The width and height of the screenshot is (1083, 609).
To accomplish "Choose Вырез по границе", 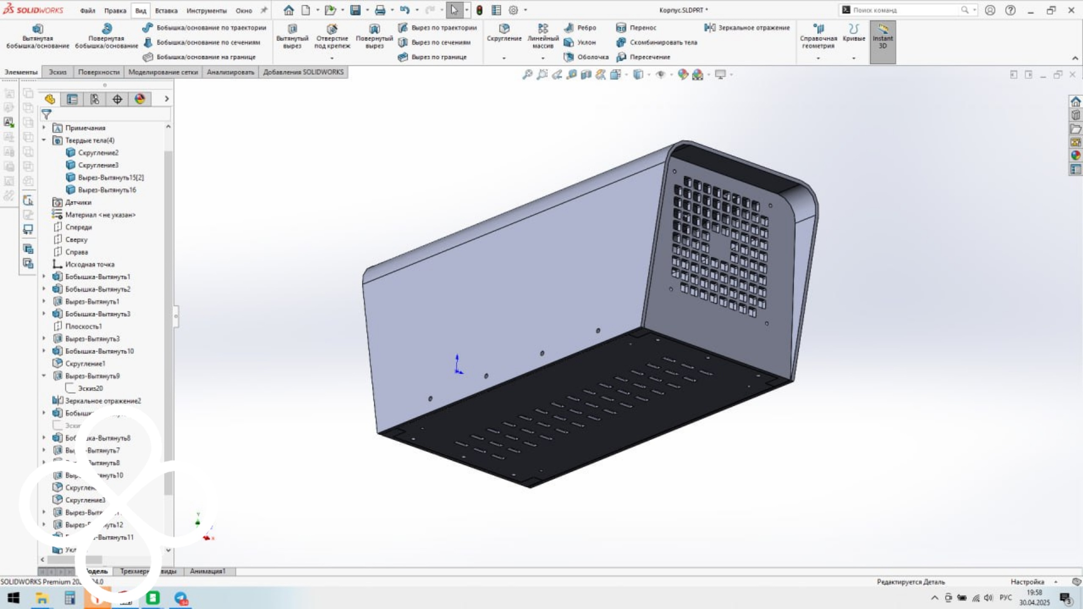I will pos(432,57).
